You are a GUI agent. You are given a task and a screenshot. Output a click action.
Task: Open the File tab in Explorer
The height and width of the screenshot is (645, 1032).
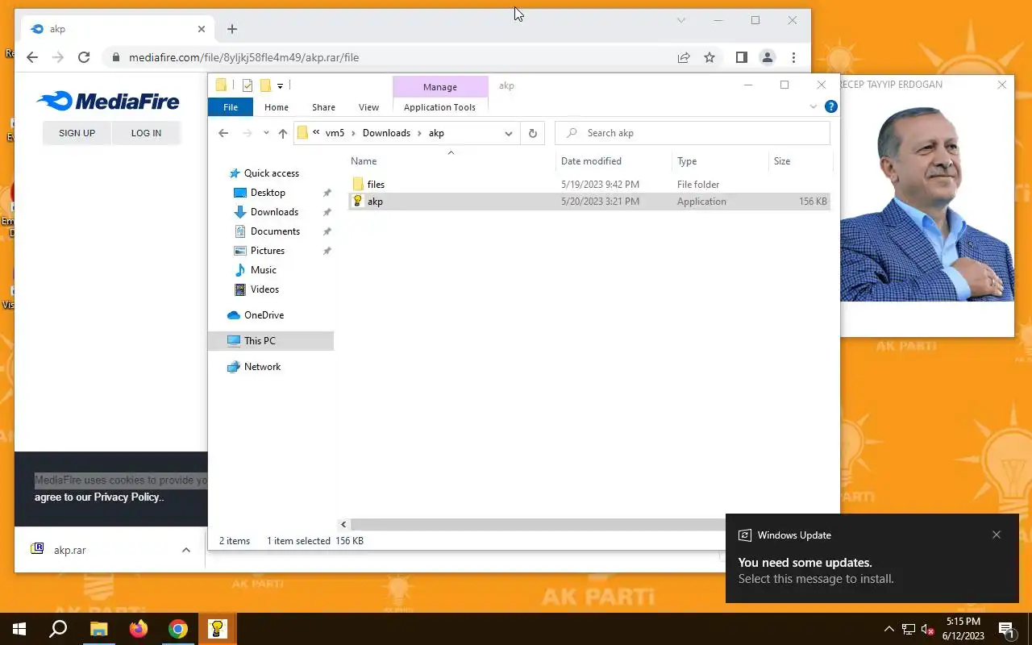coord(231,107)
